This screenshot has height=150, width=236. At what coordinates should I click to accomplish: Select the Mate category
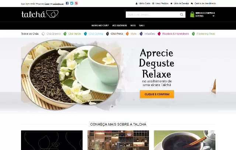[x=133, y=34]
